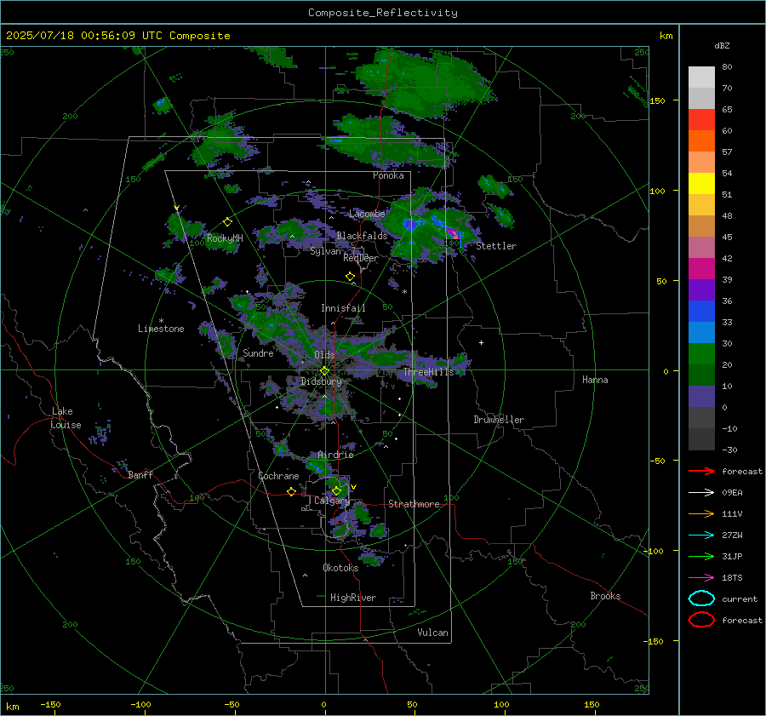Pick the blue 36-33 dBZ swatch

[701, 311]
